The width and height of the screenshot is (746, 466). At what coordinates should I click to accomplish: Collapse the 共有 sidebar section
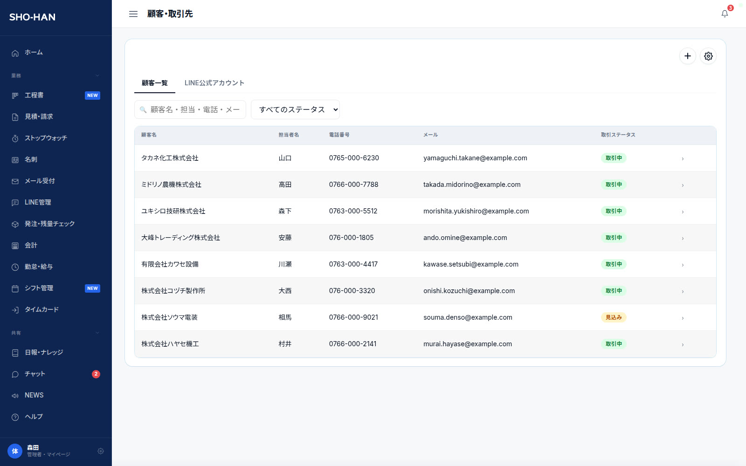[x=97, y=333]
